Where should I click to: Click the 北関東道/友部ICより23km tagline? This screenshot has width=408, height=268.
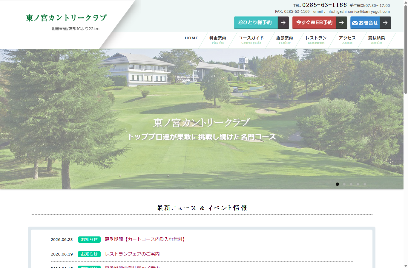(x=75, y=29)
